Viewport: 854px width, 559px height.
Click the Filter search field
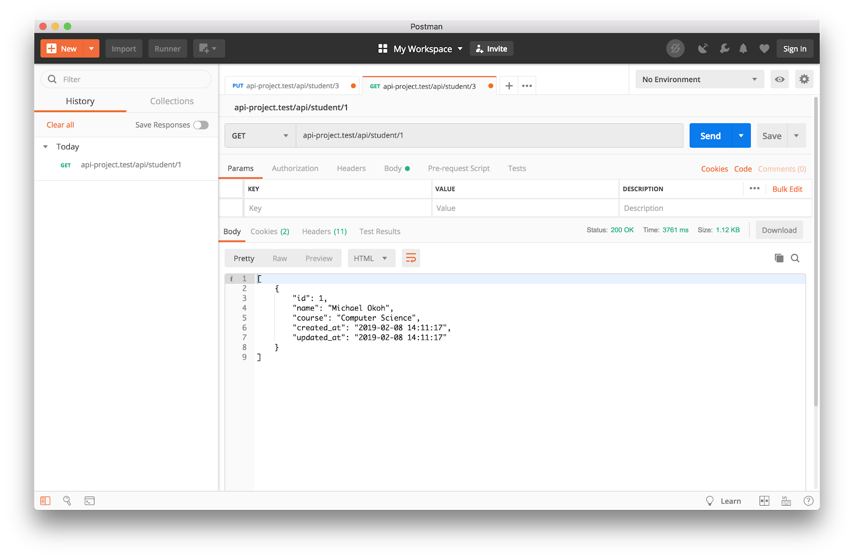pos(126,79)
